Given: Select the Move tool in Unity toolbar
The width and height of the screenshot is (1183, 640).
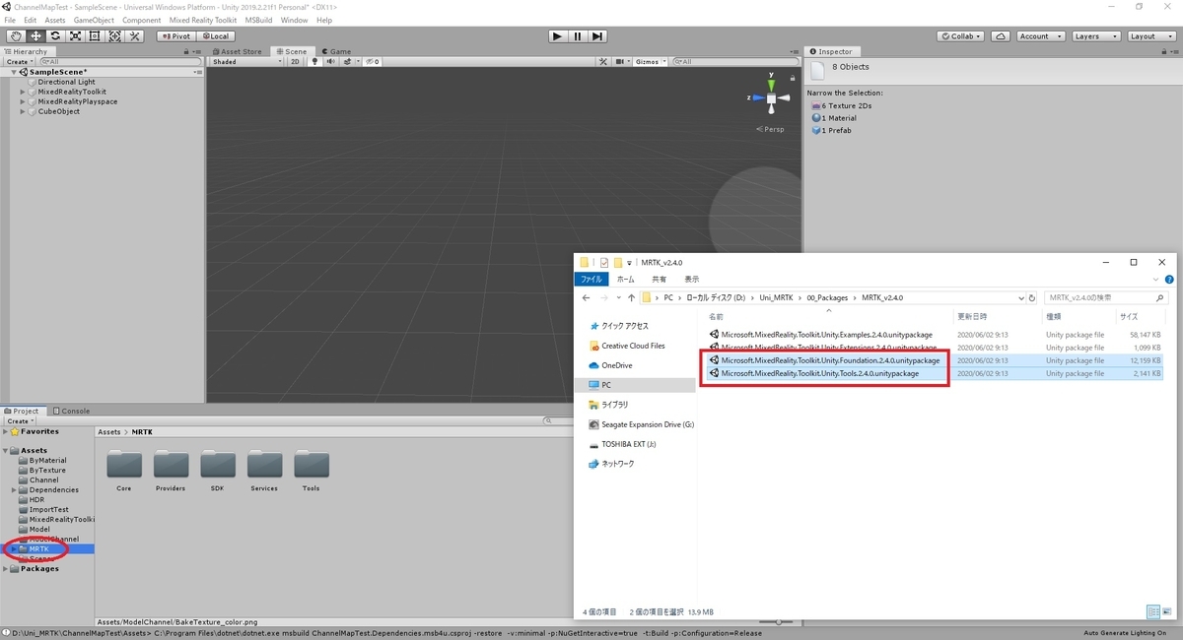Looking at the screenshot, I should (x=35, y=36).
